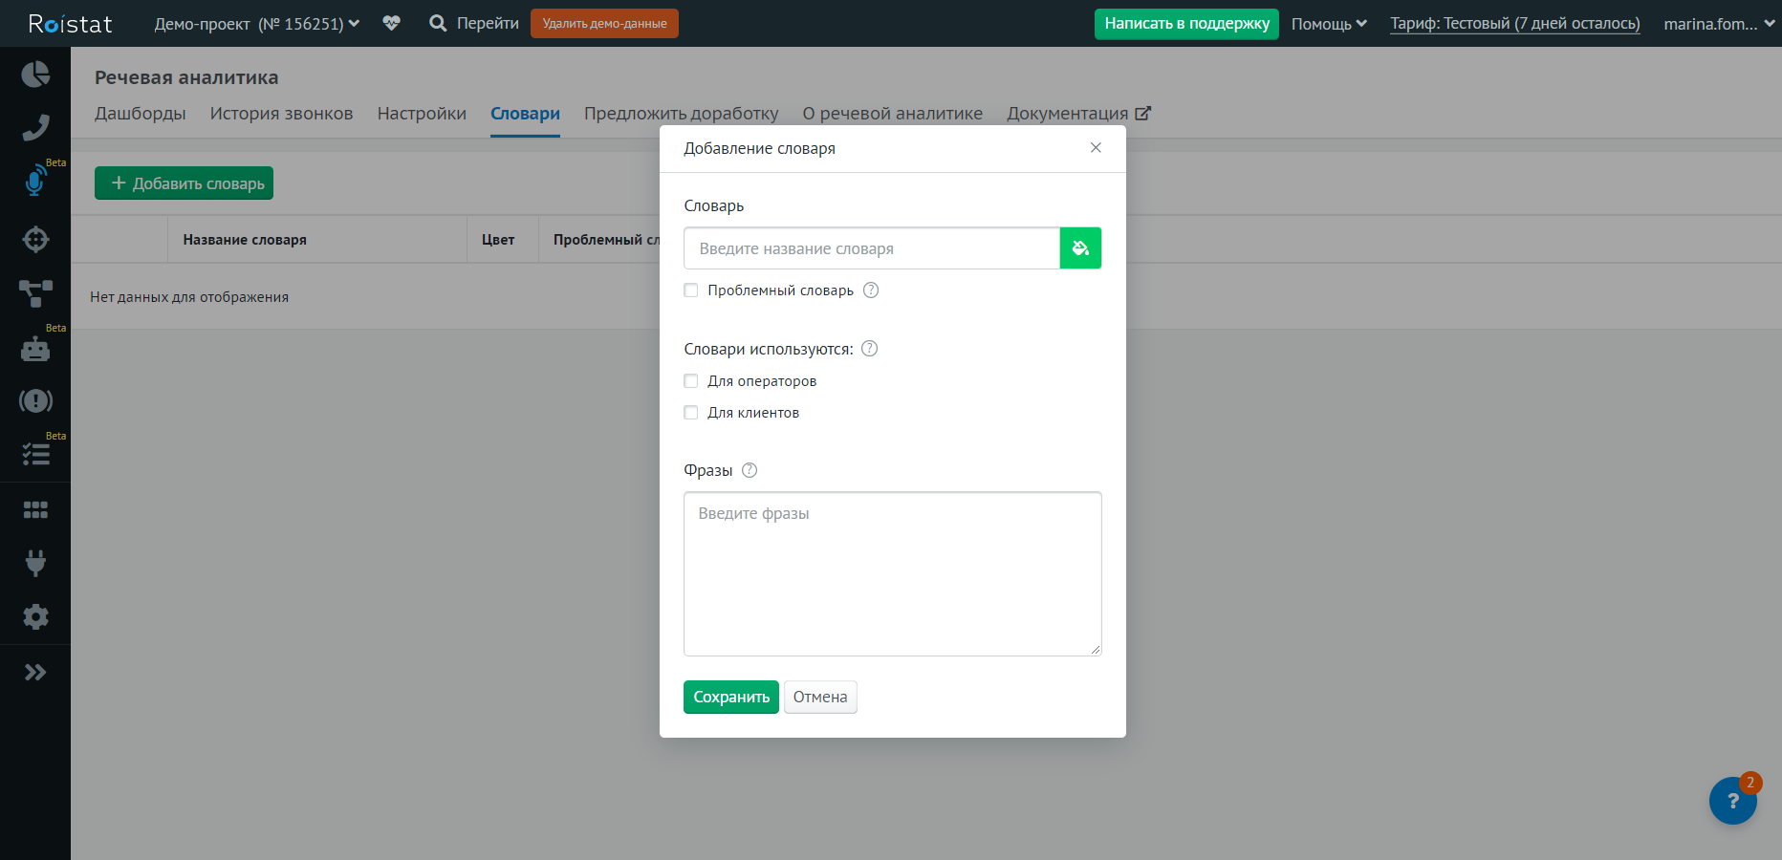Check the Для клиентов option

691,413
